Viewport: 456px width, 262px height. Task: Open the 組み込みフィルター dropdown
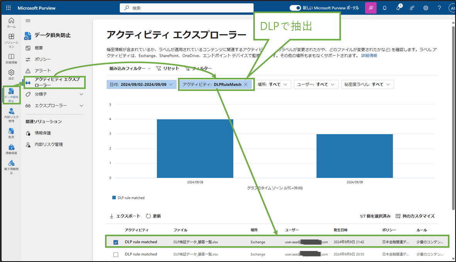point(130,68)
